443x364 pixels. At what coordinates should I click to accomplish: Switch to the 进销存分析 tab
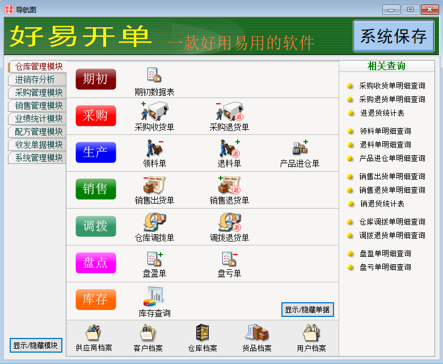point(35,79)
